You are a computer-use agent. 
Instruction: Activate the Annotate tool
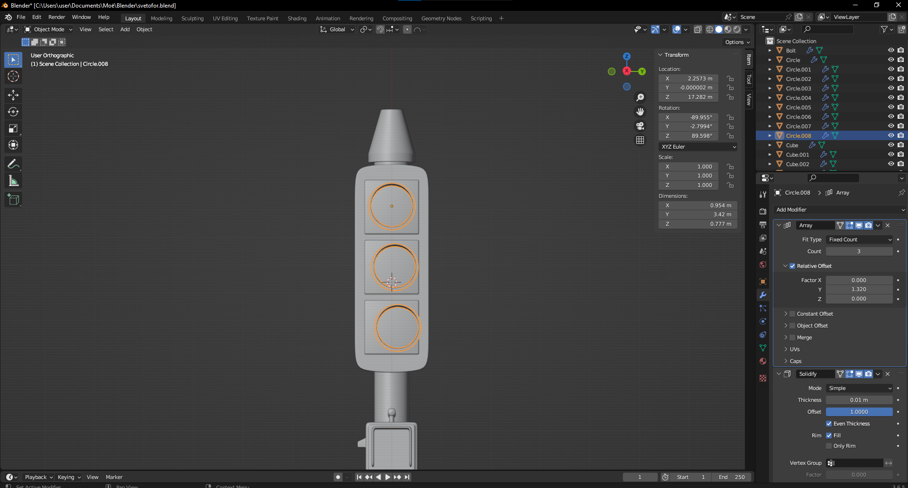tap(13, 164)
